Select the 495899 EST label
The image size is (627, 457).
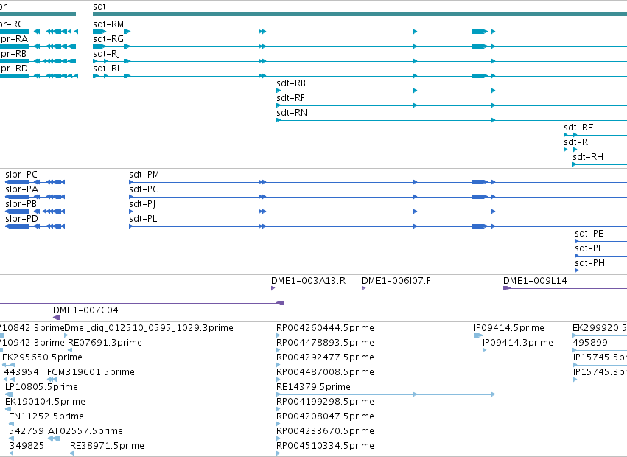click(590, 343)
